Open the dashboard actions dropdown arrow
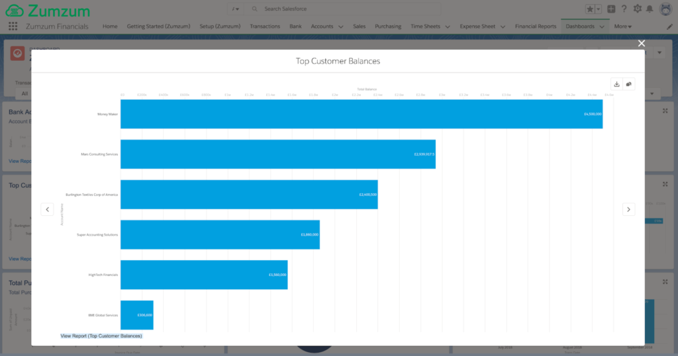Image resolution: width=678 pixels, height=356 pixels. pos(659,53)
